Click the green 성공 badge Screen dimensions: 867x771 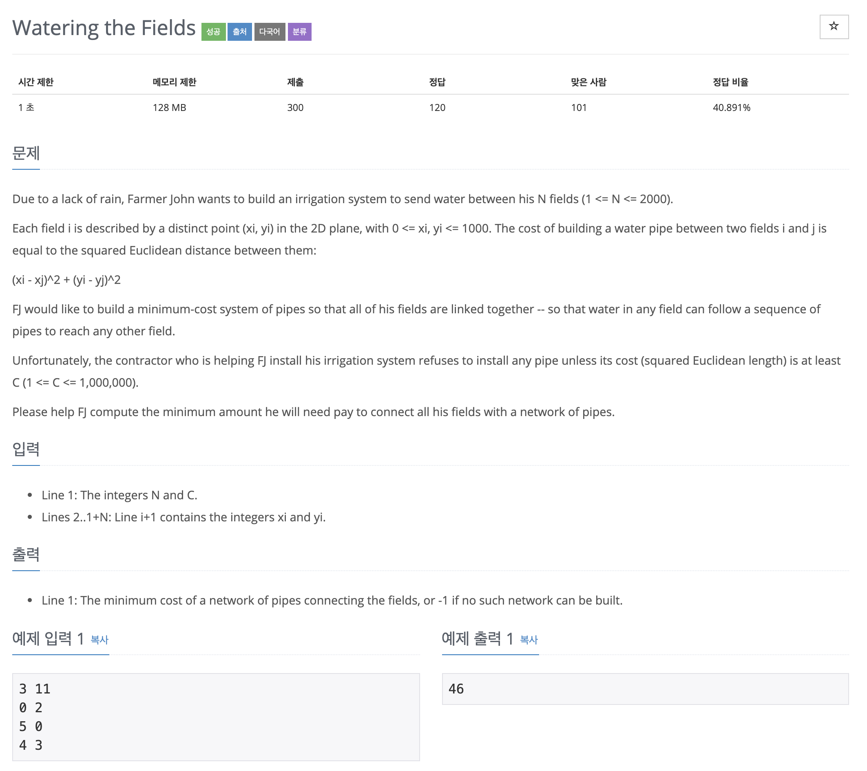pyautogui.click(x=213, y=32)
